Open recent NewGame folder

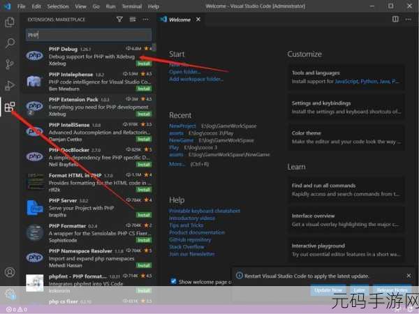pyautogui.click(x=181, y=140)
